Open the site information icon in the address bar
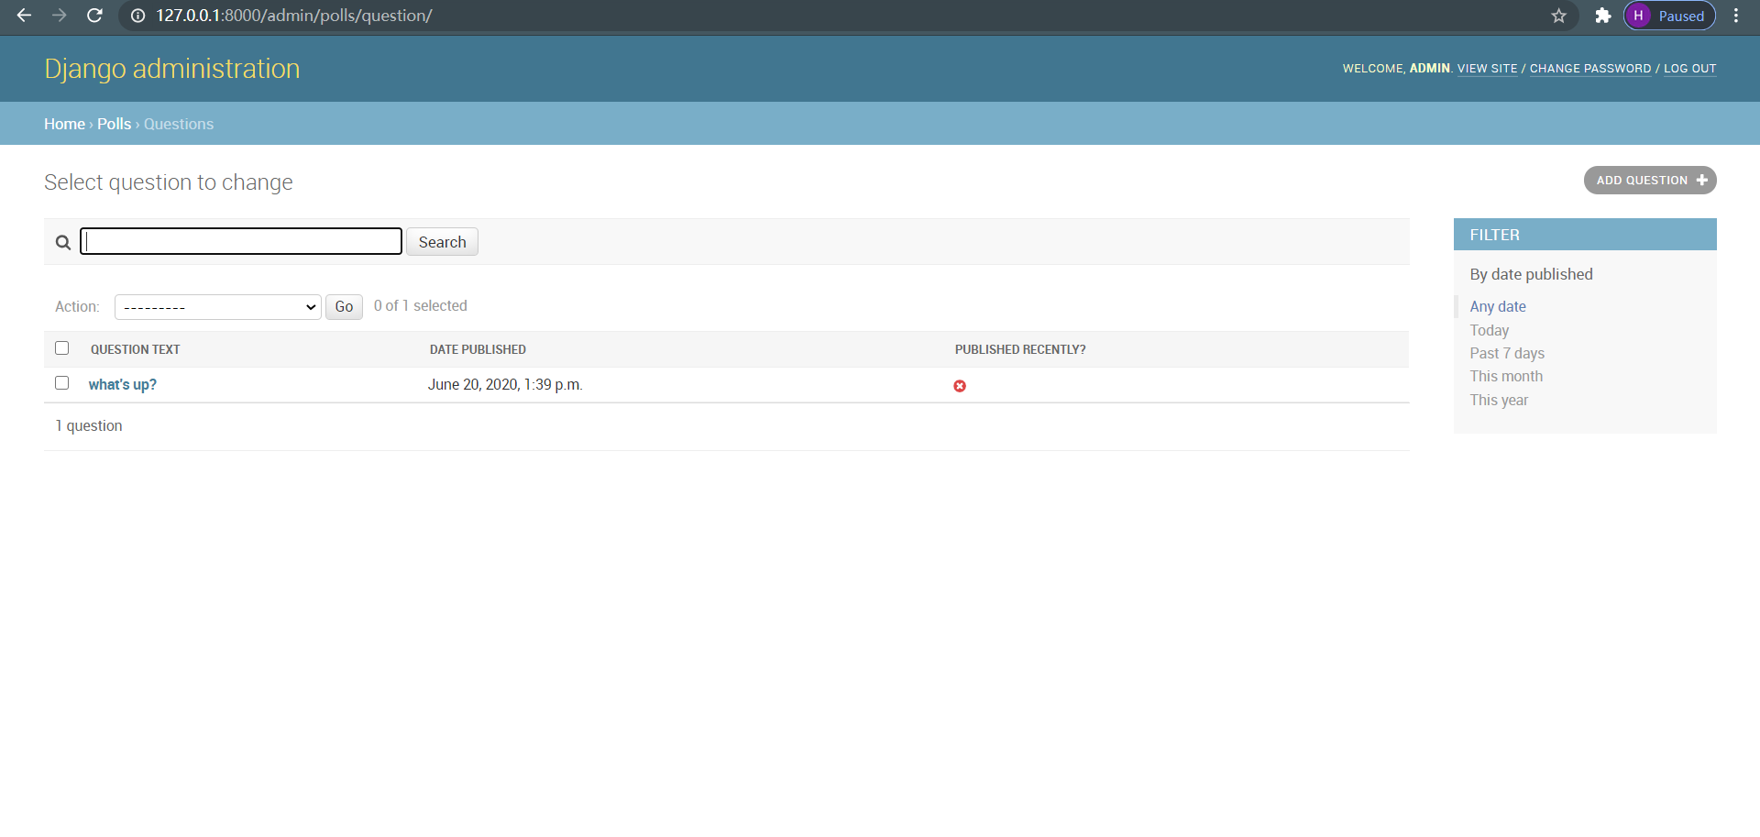This screenshot has height=837, width=1760. (138, 16)
